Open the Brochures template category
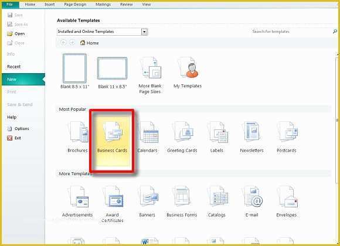Viewport: 340px width, 246px height. [x=77, y=138]
